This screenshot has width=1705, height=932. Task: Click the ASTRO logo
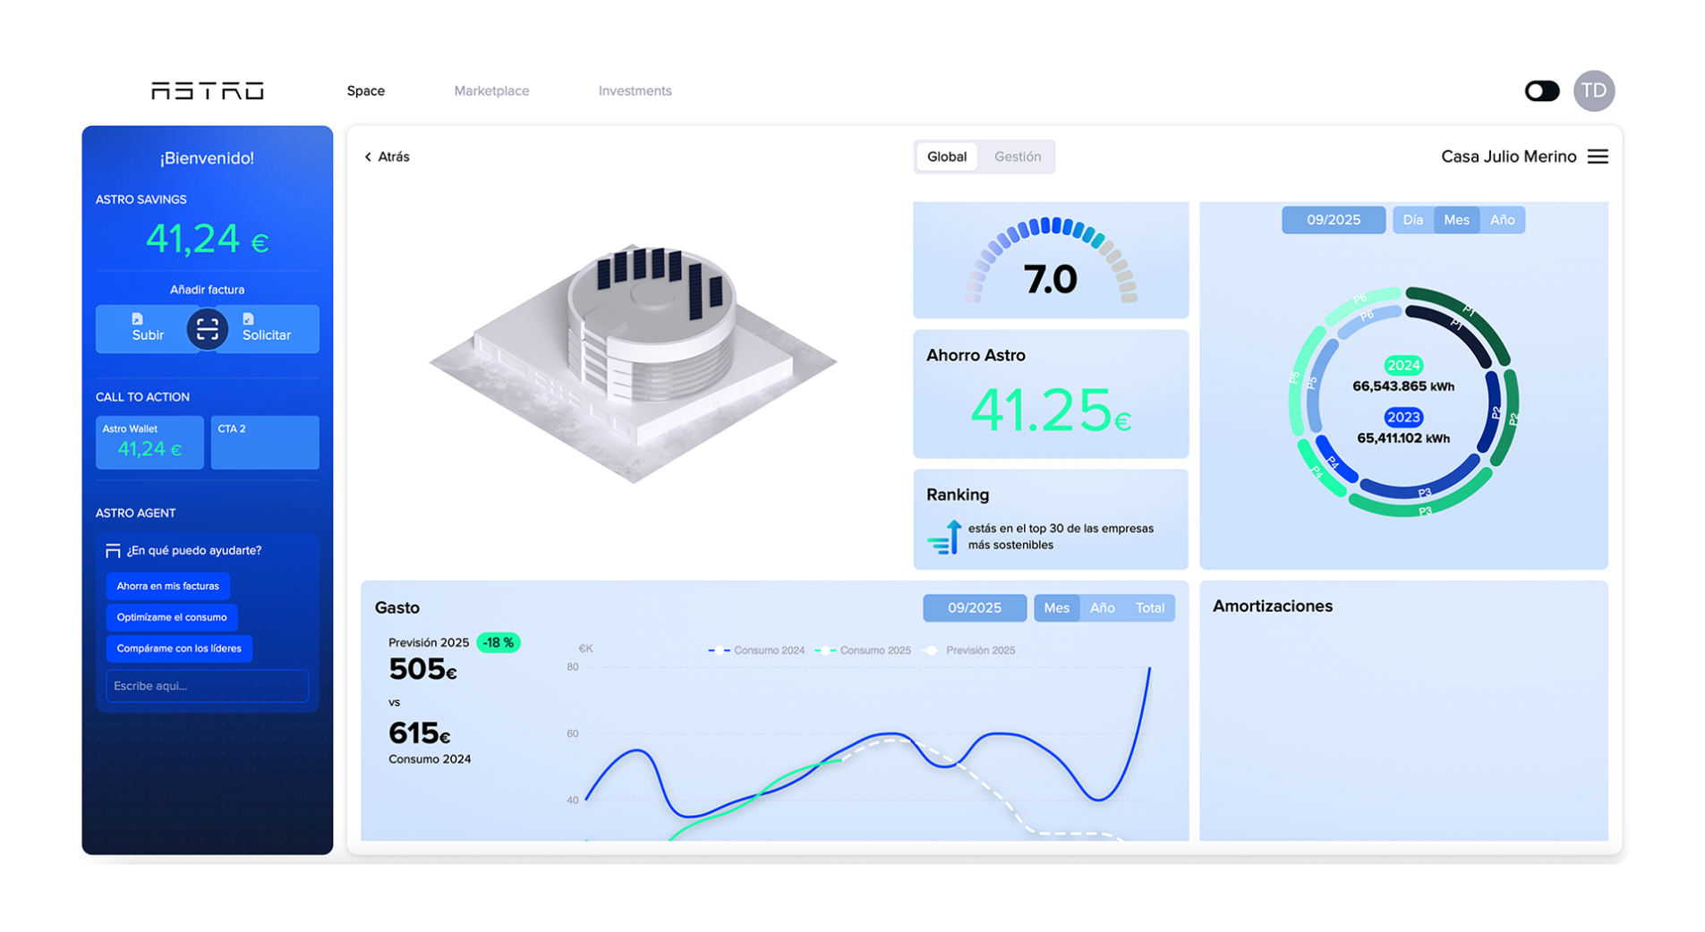[207, 90]
